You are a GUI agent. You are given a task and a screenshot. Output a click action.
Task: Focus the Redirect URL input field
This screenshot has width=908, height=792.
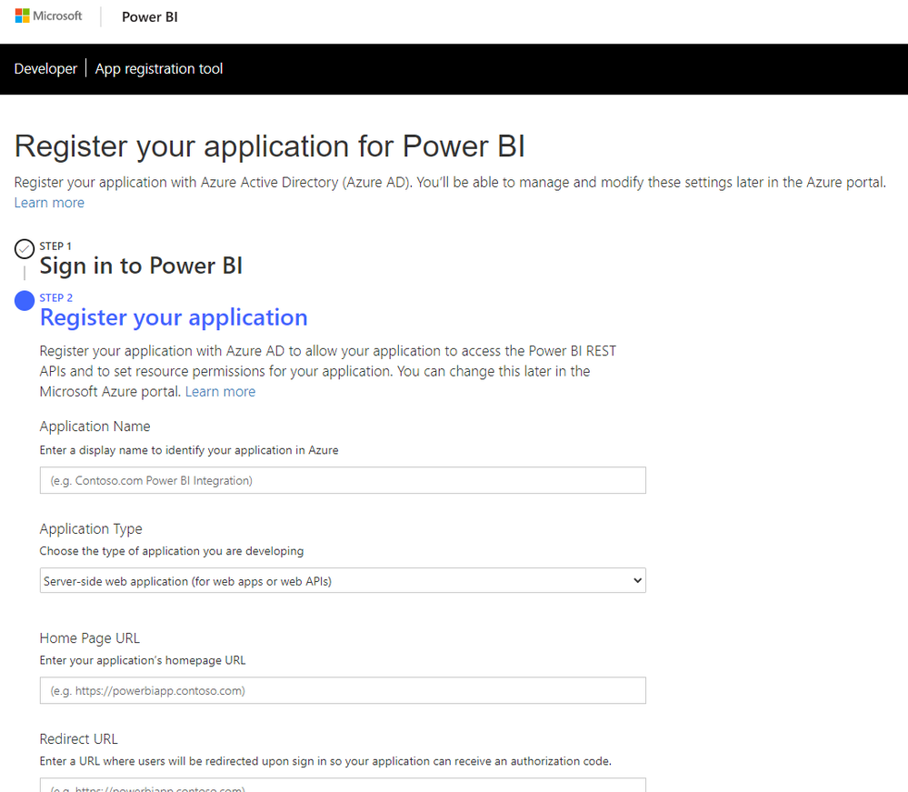point(343,785)
